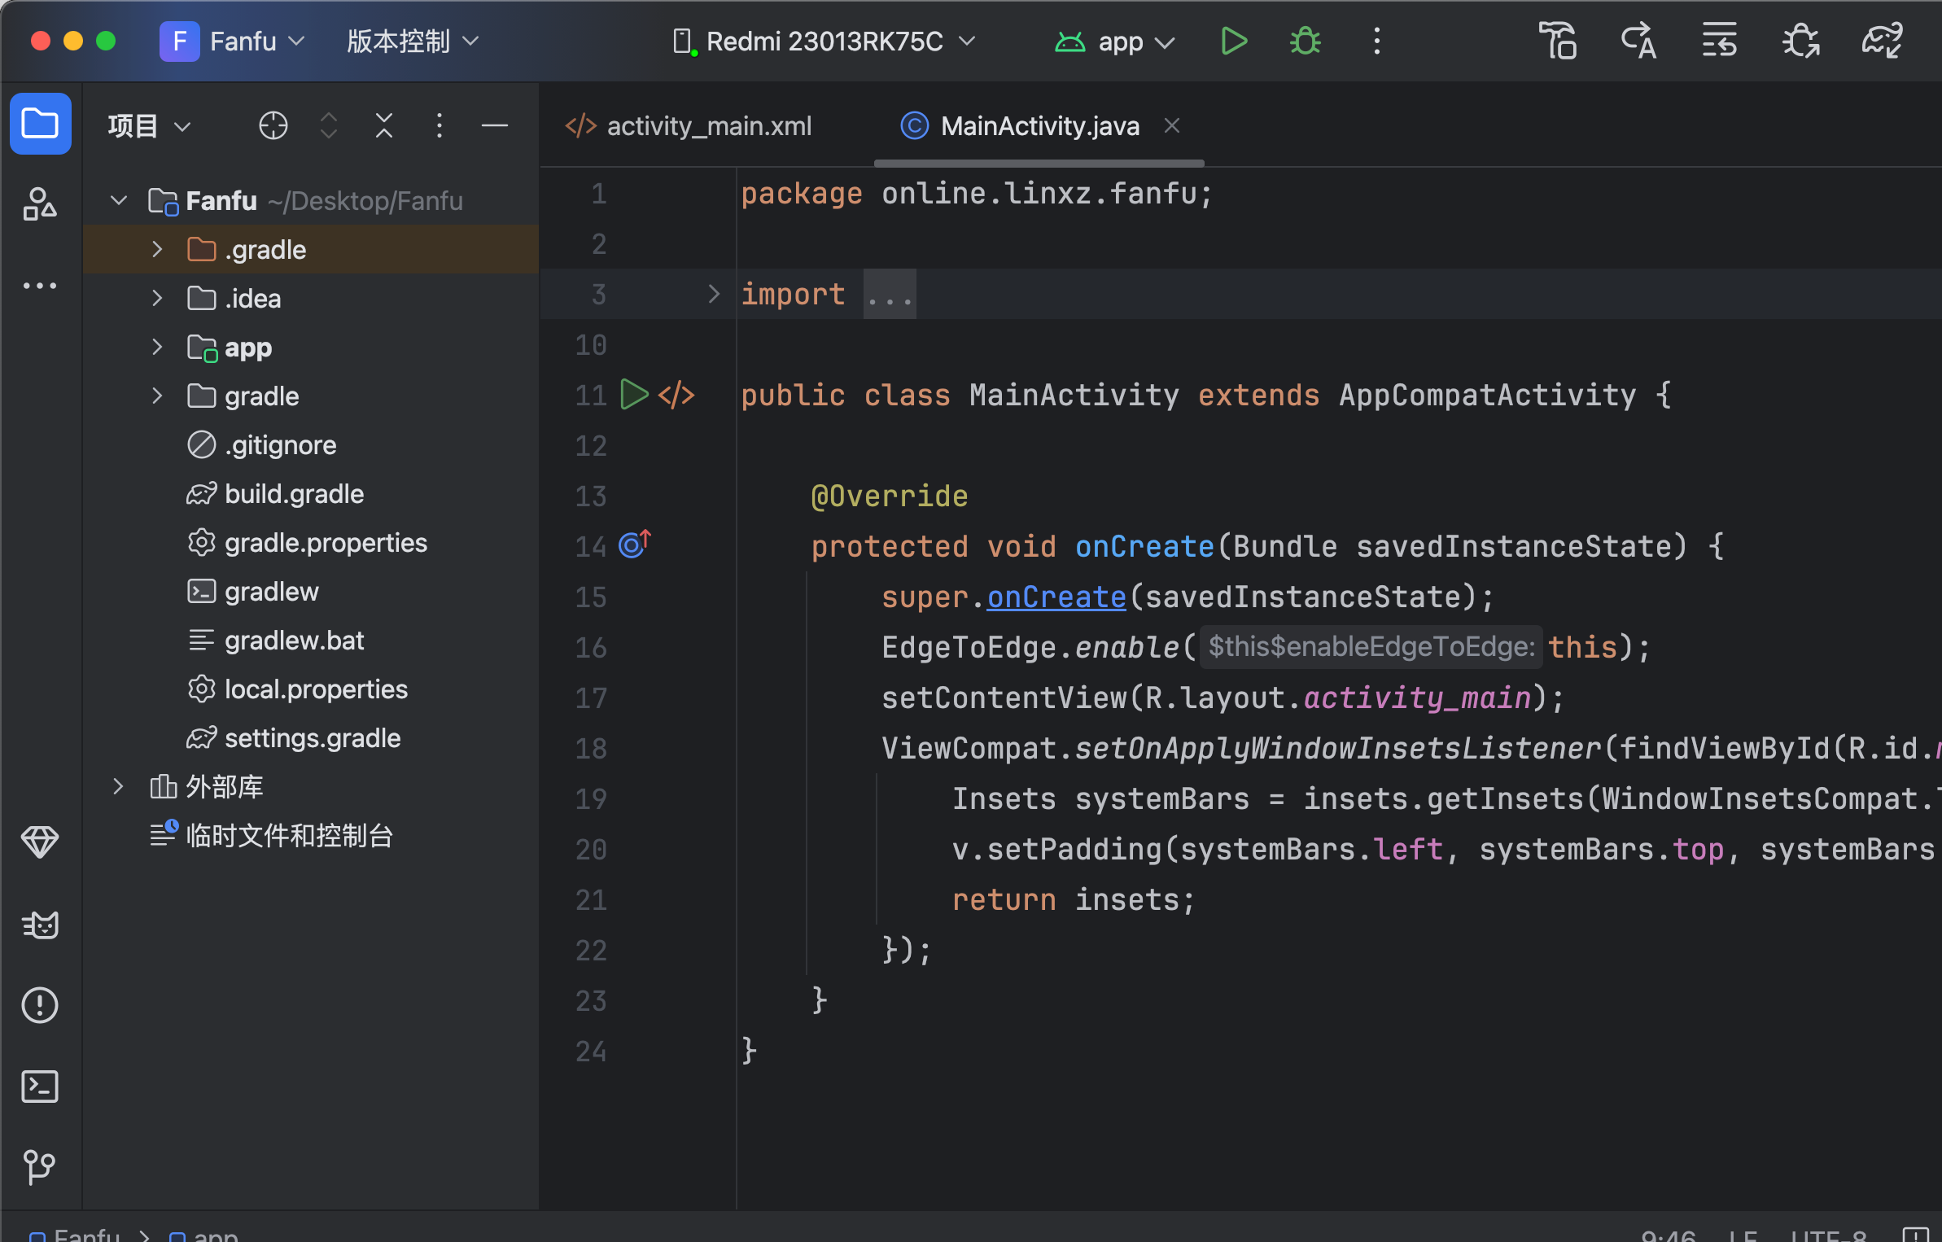Attach debugger to Android process
This screenshot has height=1242, width=1942.
point(1801,41)
